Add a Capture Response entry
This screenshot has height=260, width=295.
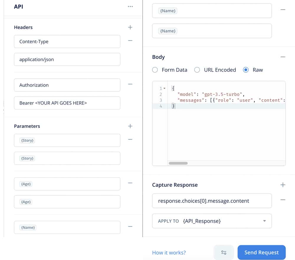(x=283, y=185)
